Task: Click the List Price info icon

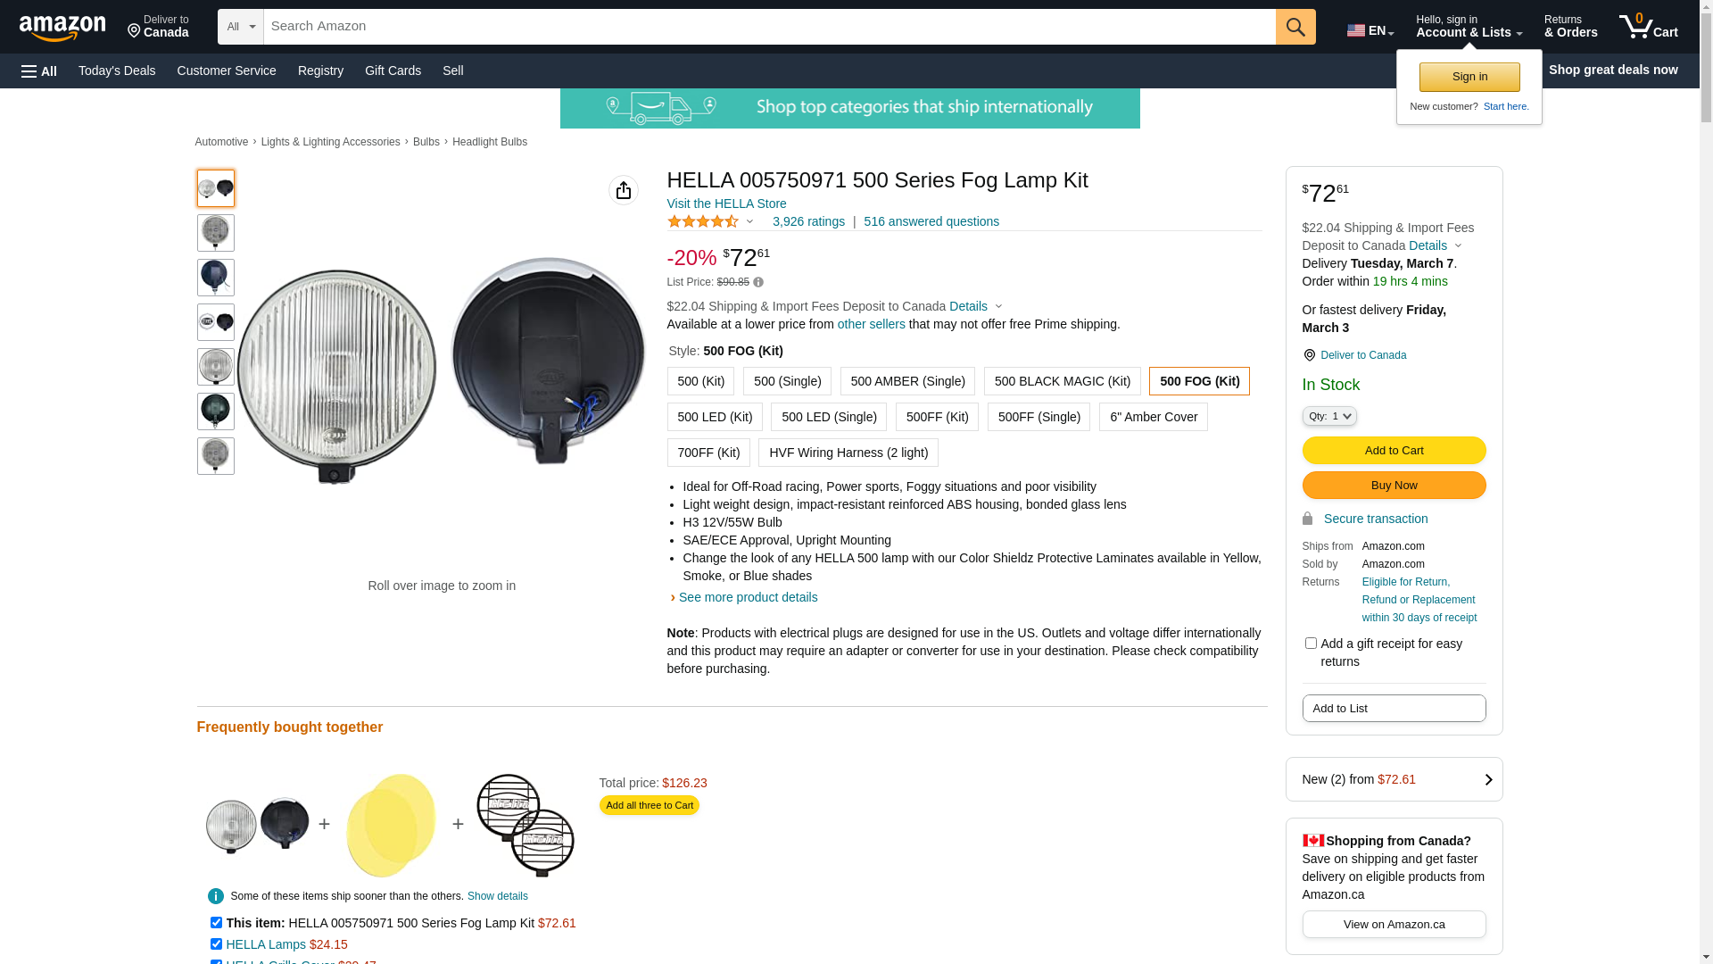Action: pyautogui.click(x=758, y=282)
